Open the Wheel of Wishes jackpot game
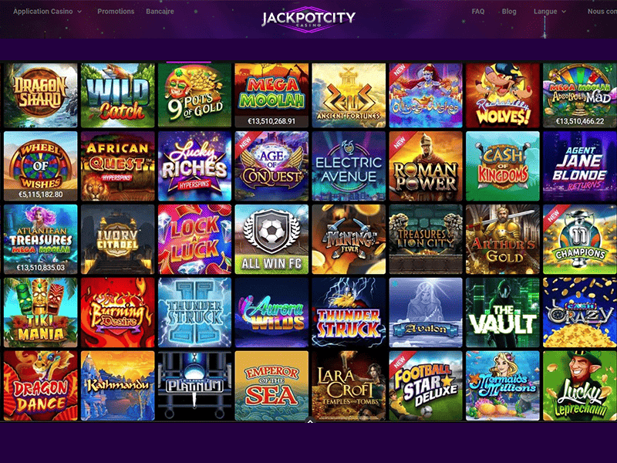Image resolution: width=617 pixels, height=463 pixels. 41,166
